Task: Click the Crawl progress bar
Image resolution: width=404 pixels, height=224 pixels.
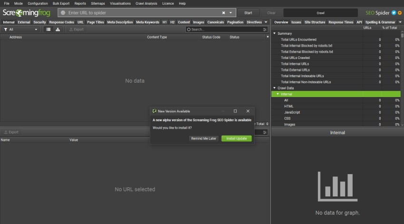Action: pos(320,13)
